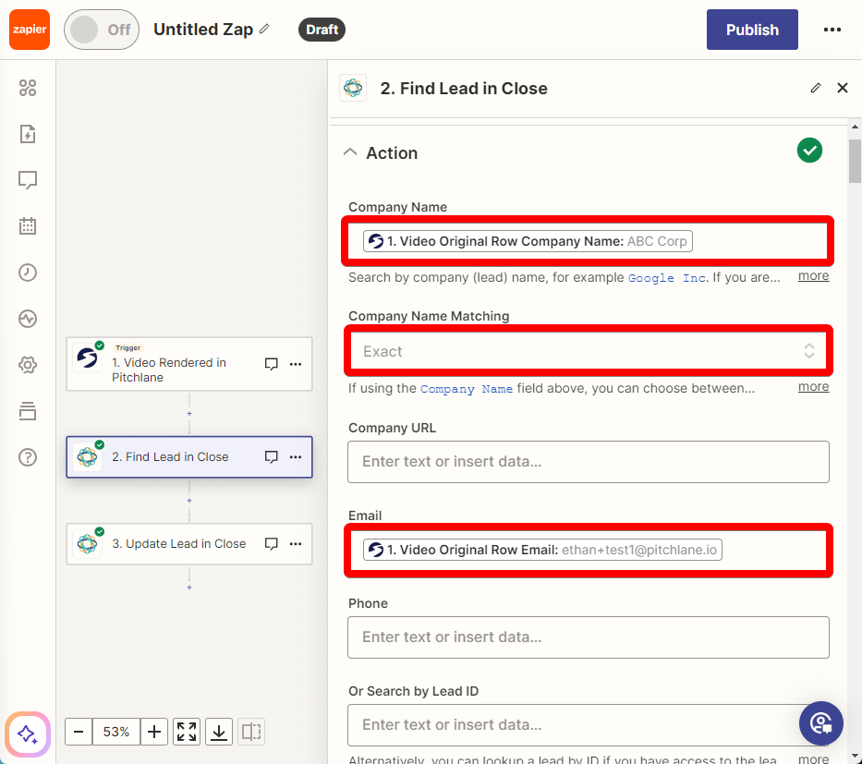Add step after Update Lead in Close

pyautogui.click(x=189, y=588)
